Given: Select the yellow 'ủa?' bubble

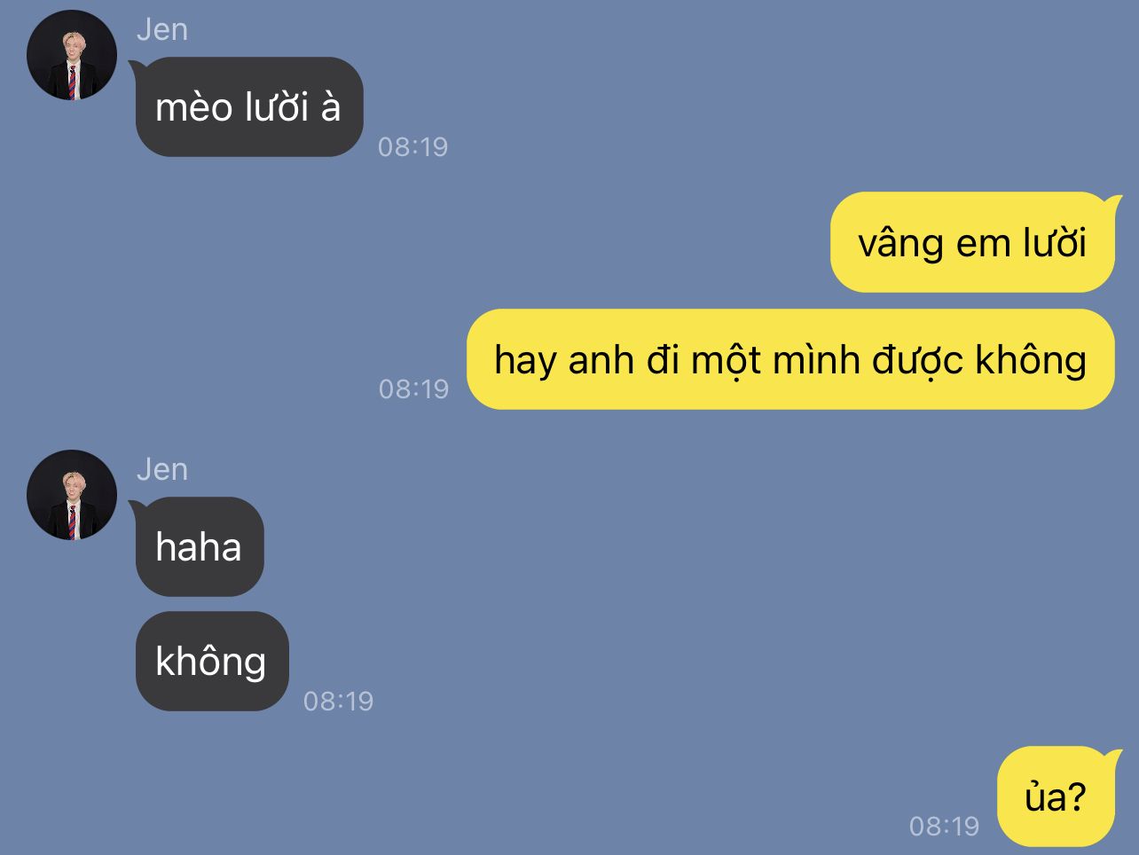Looking at the screenshot, I should point(1056,796).
